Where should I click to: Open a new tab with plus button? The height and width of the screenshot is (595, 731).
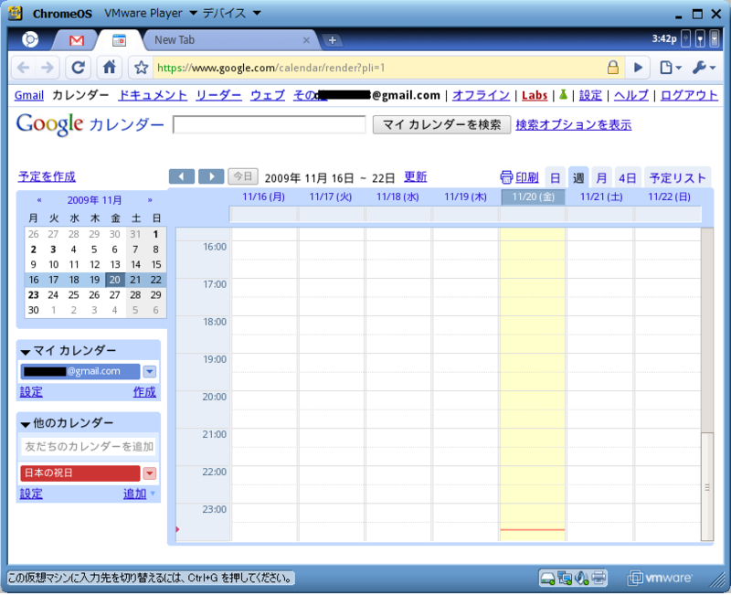(333, 40)
